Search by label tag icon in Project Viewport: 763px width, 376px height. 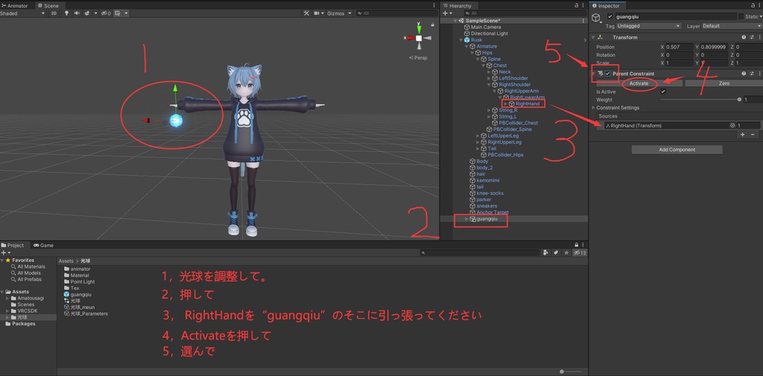click(x=556, y=253)
